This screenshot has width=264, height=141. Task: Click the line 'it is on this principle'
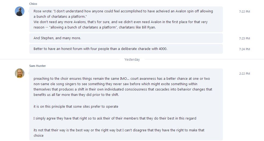[76, 107]
